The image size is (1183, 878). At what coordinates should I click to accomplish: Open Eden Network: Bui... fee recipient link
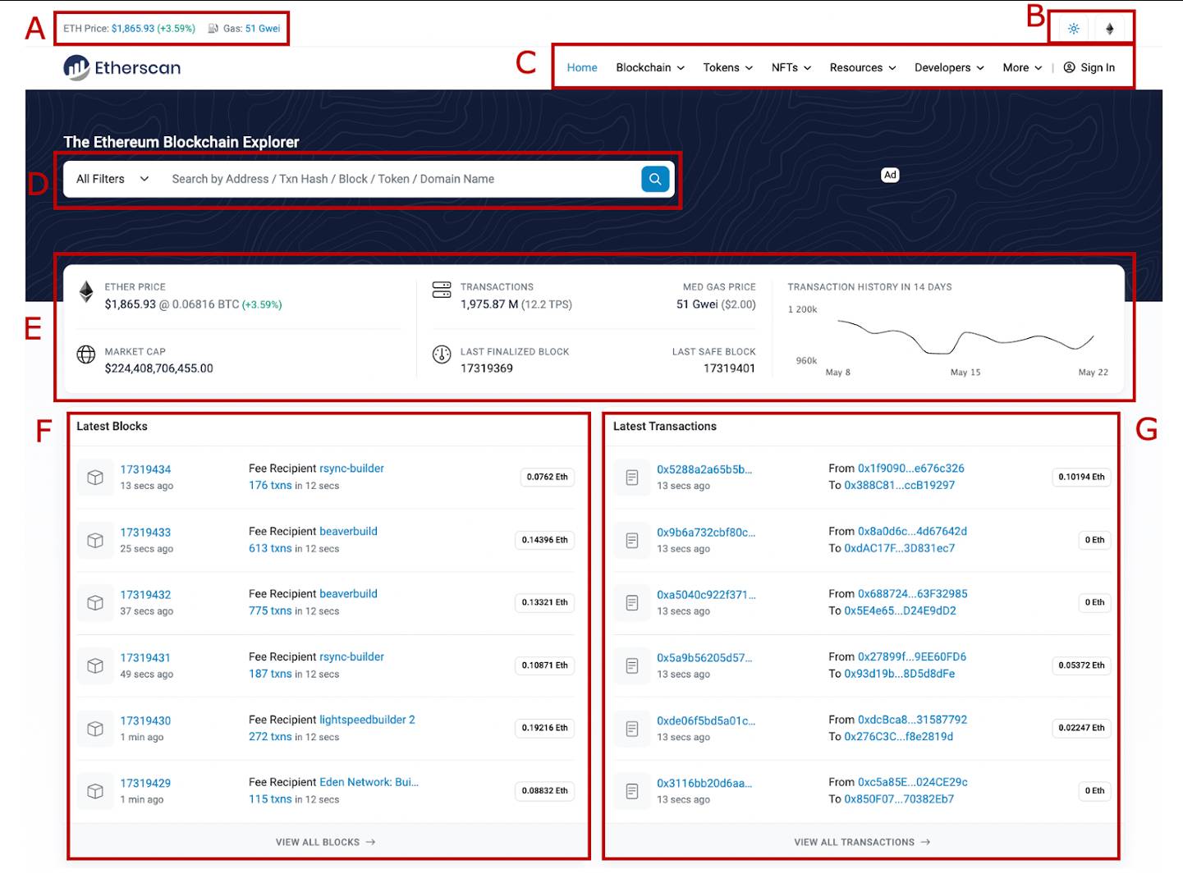click(x=369, y=782)
